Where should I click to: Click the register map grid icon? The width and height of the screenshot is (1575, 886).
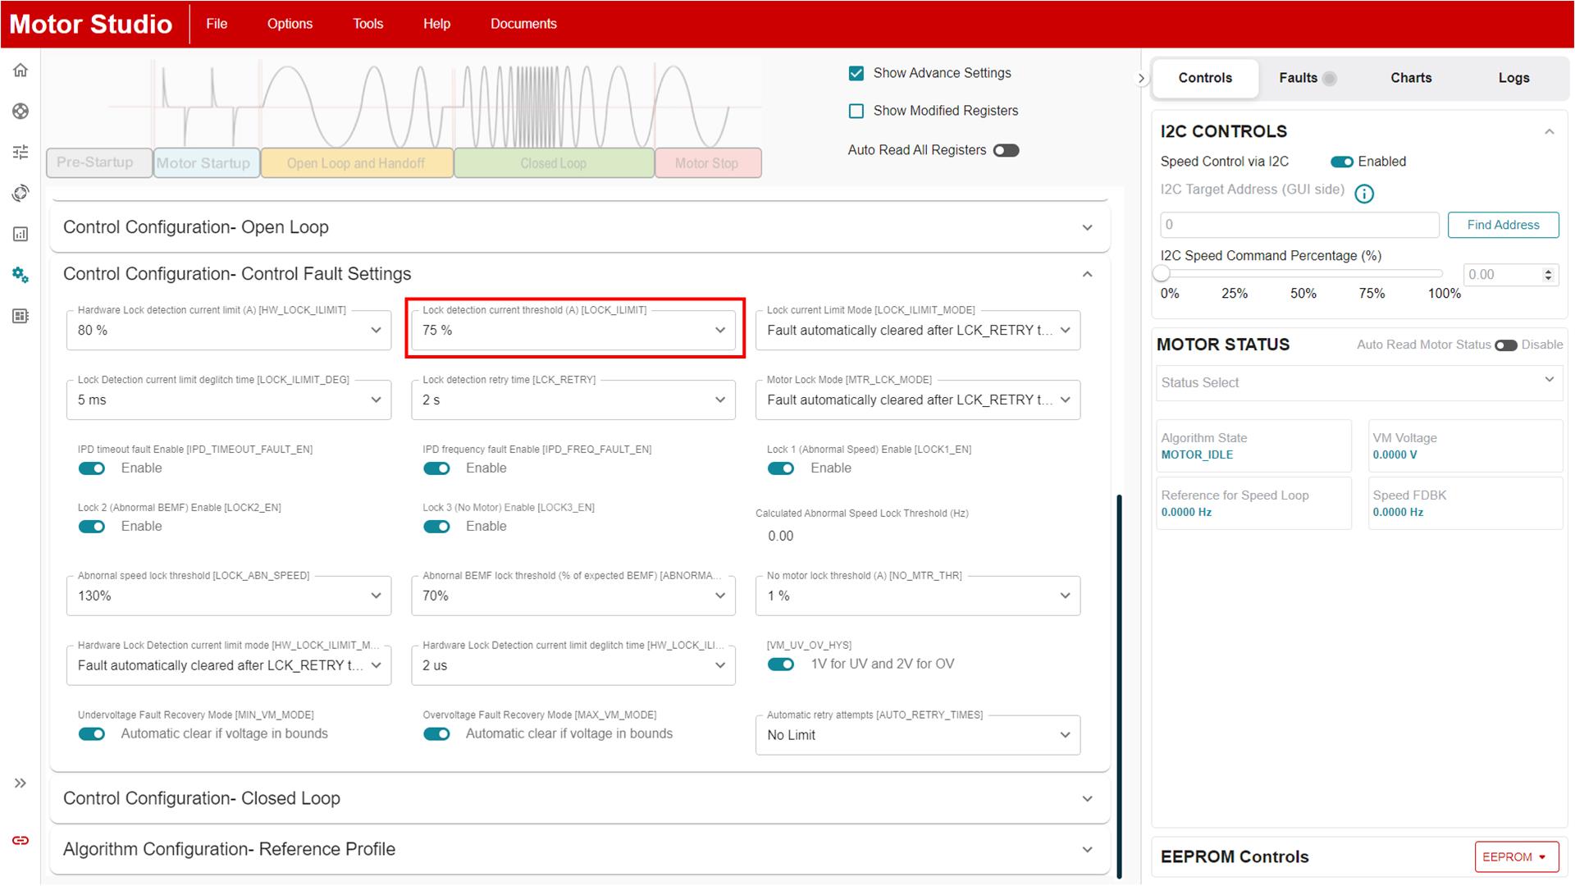tap(21, 316)
